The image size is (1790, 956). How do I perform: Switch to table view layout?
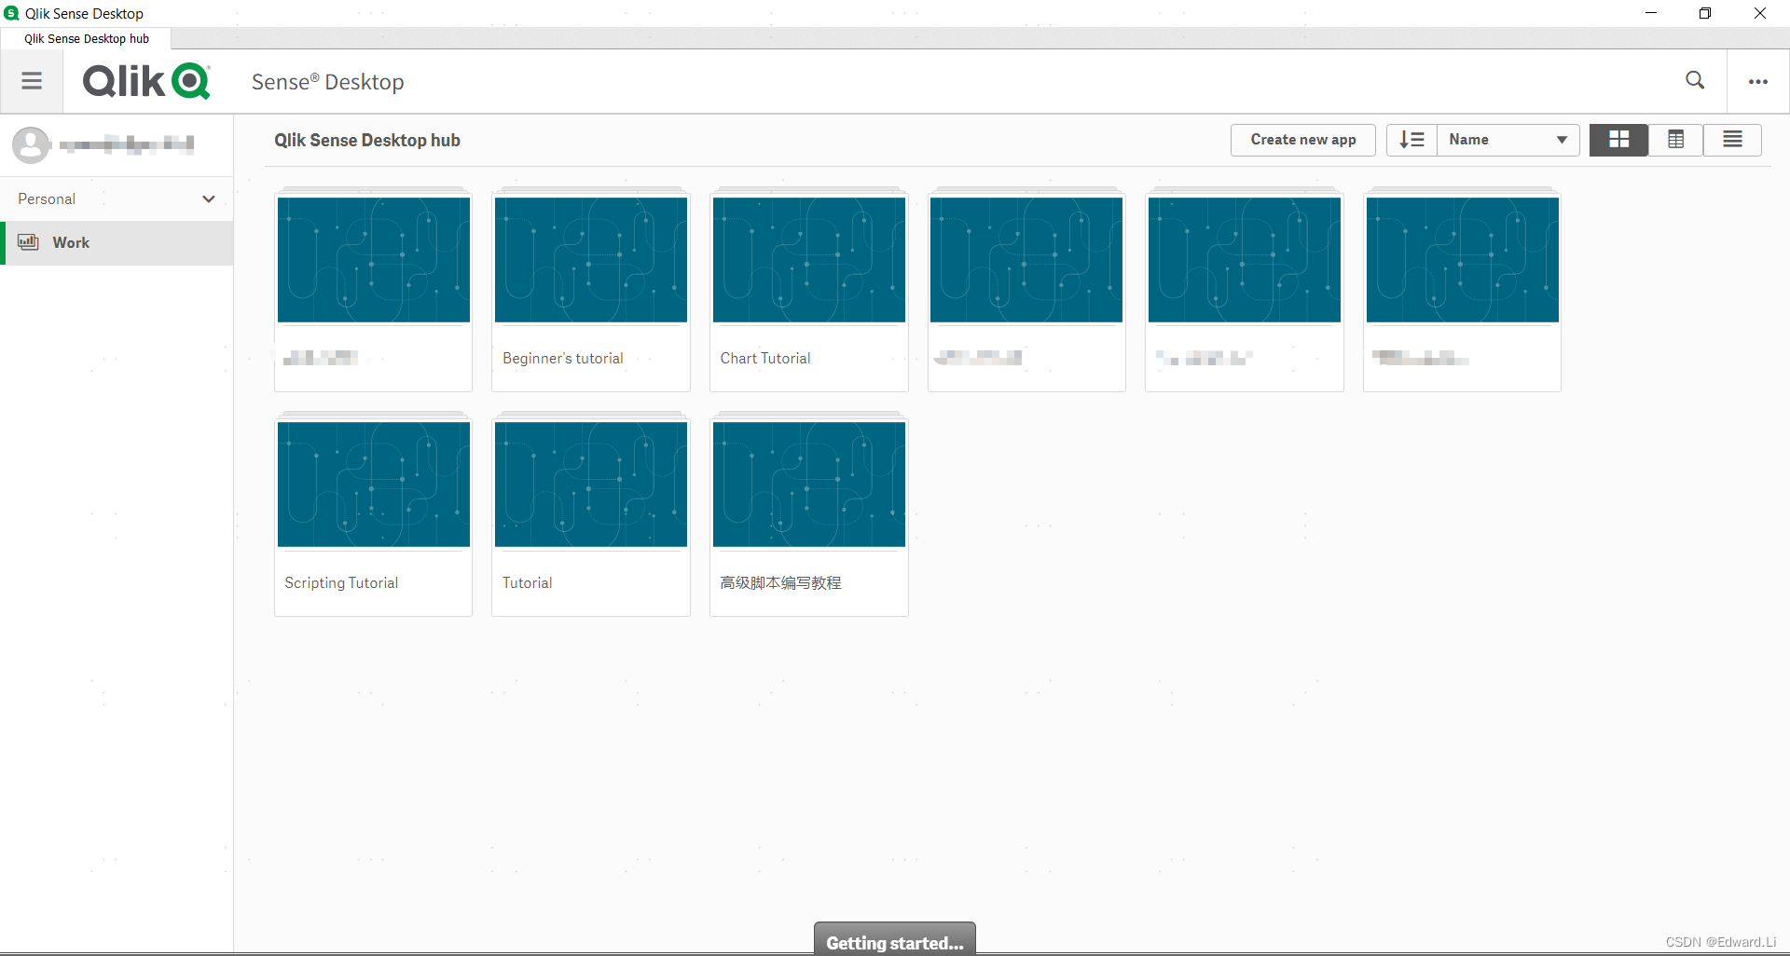[1675, 140]
